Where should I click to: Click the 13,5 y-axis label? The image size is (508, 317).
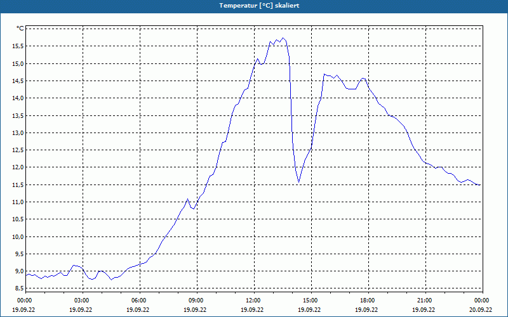click(x=18, y=116)
